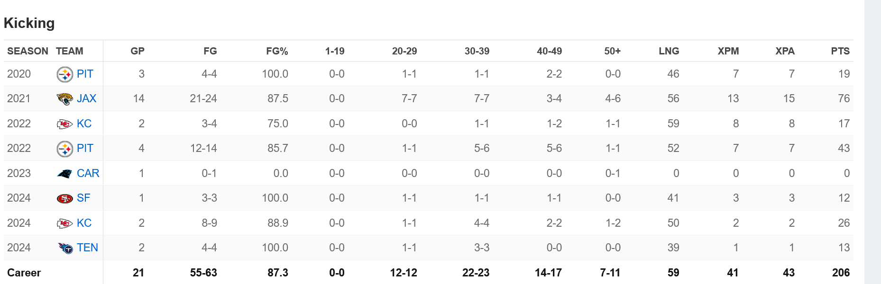The image size is (881, 284).
Task: Open the KC team link for 2022
Action: (x=84, y=124)
